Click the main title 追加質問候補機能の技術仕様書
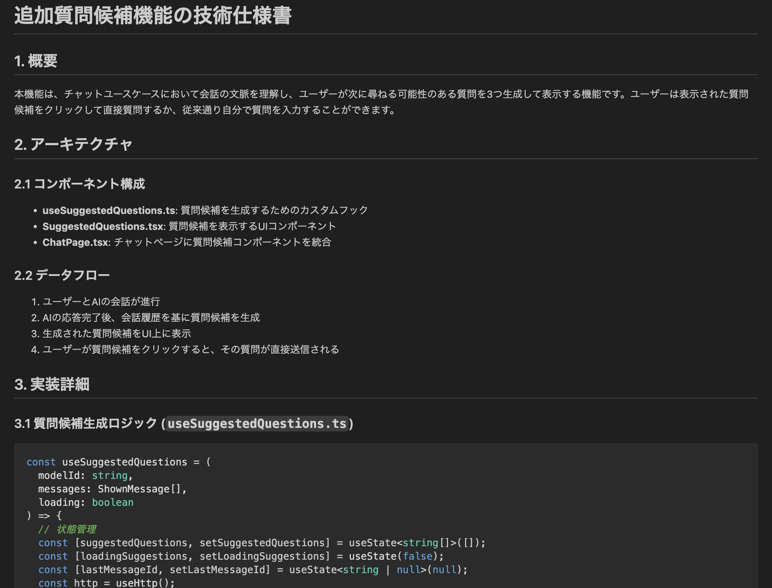 tap(152, 16)
